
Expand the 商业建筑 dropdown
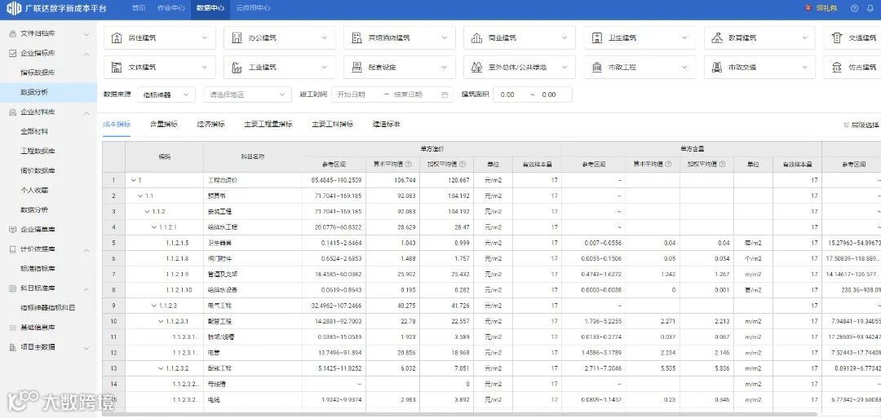tap(564, 38)
